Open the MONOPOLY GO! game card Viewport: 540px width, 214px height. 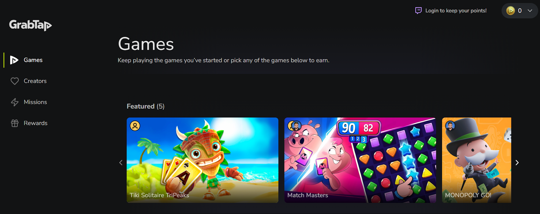pyautogui.click(x=477, y=160)
